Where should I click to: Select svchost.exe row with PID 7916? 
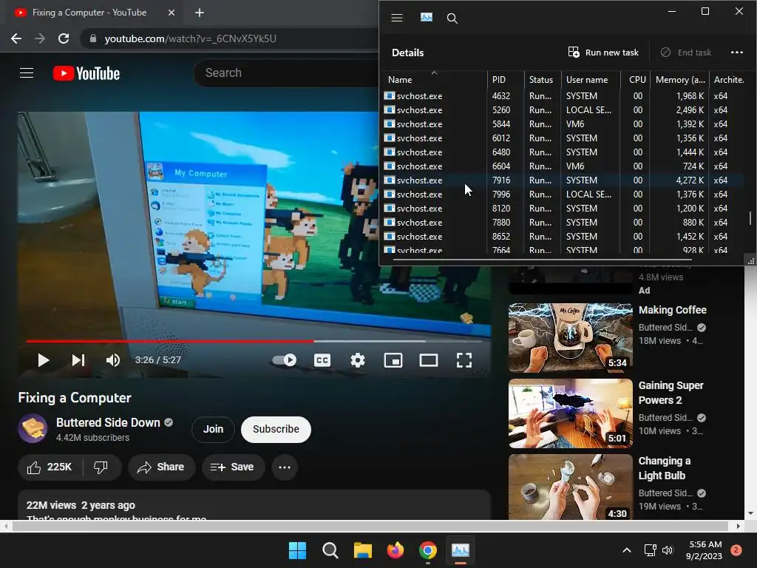tap(563, 180)
